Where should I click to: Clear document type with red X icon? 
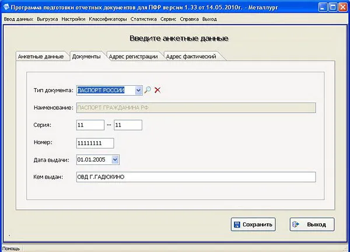click(157, 90)
